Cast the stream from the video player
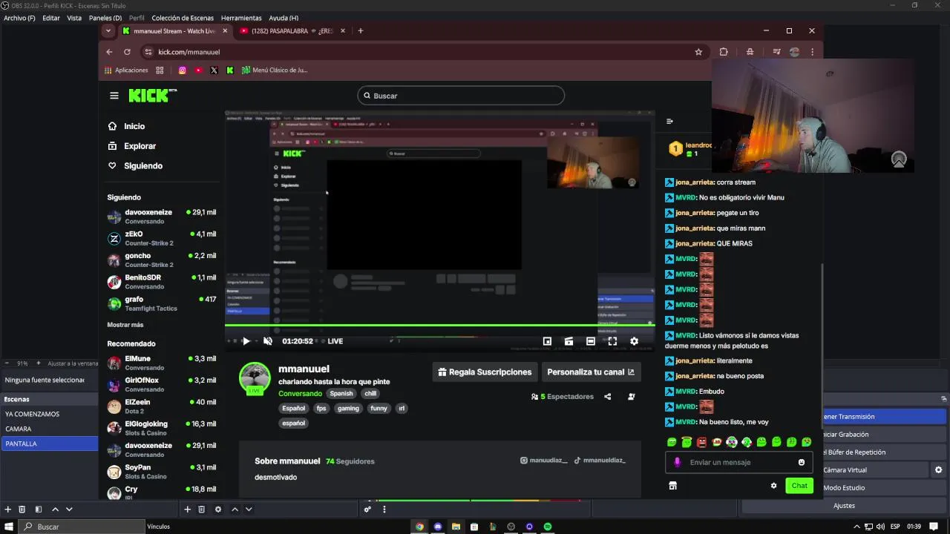950x534 pixels. pos(569,341)
